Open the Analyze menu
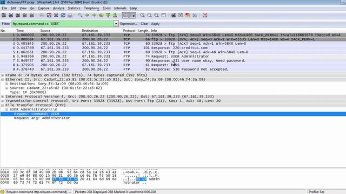The height and width of the screenshot is (194, 346). [x=58, y=8]
